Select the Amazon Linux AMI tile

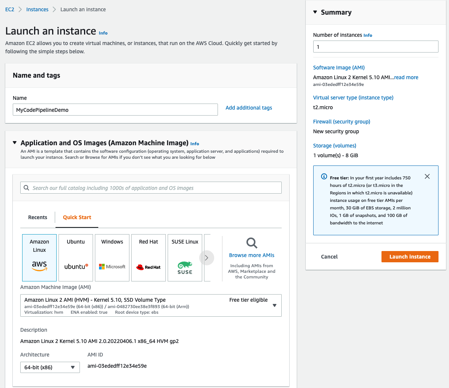click(39, 258)
